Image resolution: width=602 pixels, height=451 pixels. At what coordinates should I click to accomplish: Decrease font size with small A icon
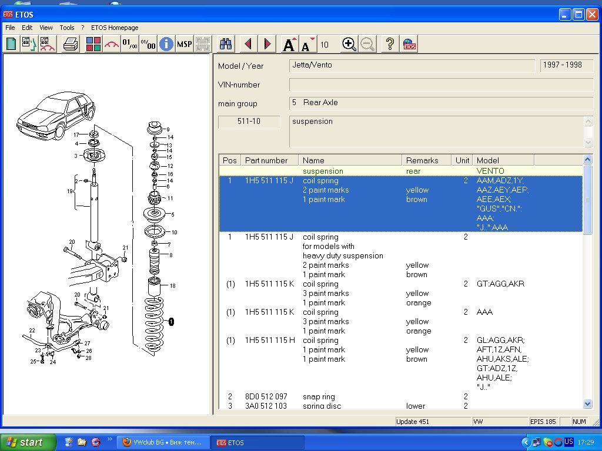pos(306,45)
